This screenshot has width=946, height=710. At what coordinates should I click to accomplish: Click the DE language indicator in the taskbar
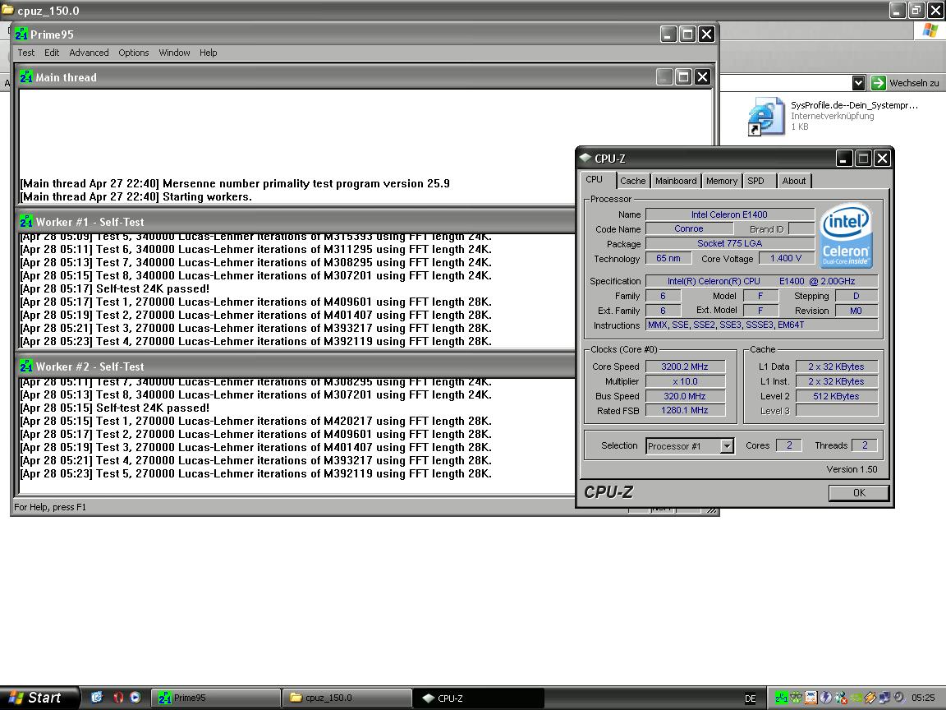(x=750, y=698)
